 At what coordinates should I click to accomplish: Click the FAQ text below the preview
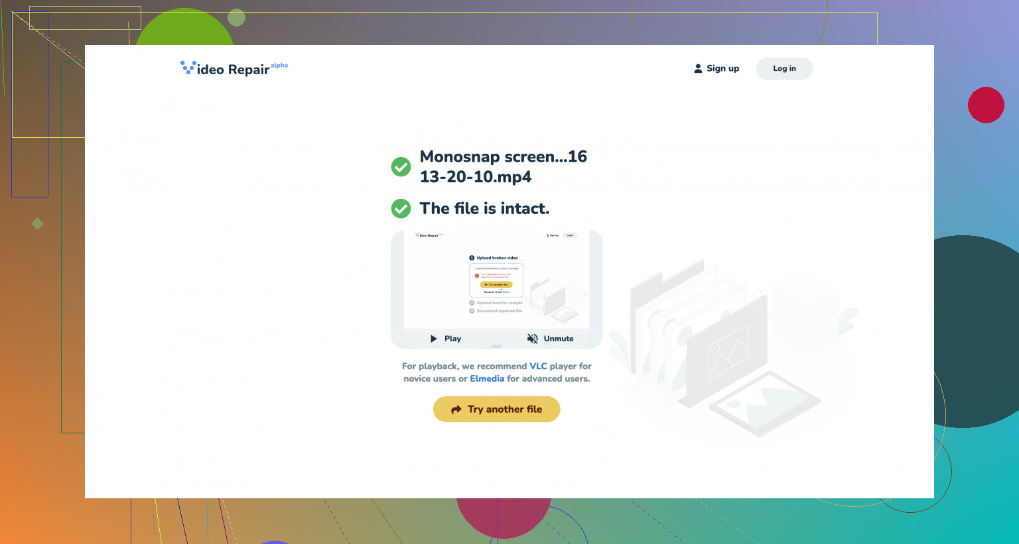click(496, 347)
